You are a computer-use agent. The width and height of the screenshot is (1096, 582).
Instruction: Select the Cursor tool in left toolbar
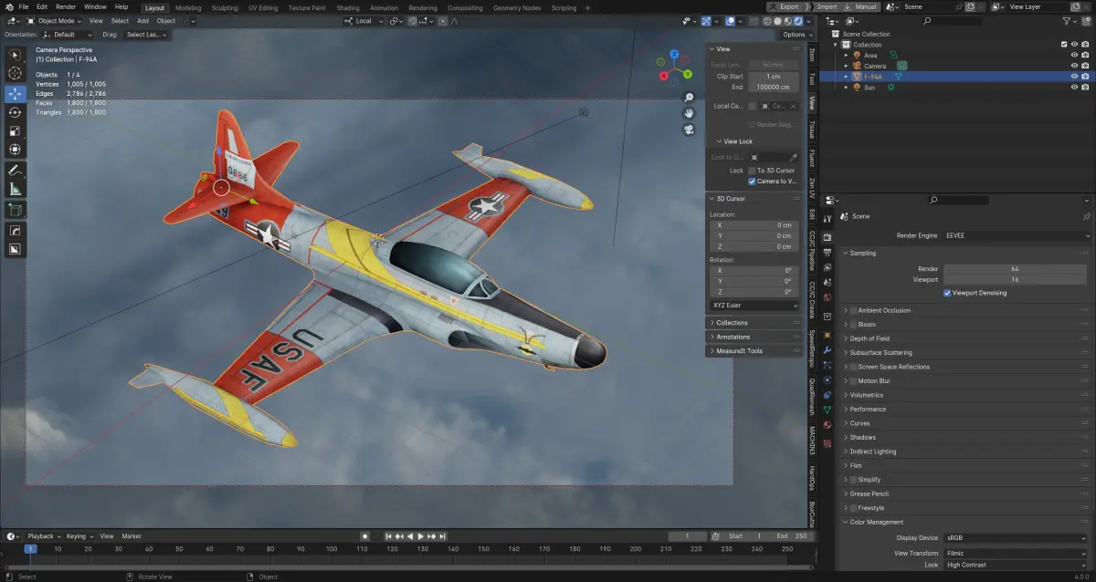(15, 74)
